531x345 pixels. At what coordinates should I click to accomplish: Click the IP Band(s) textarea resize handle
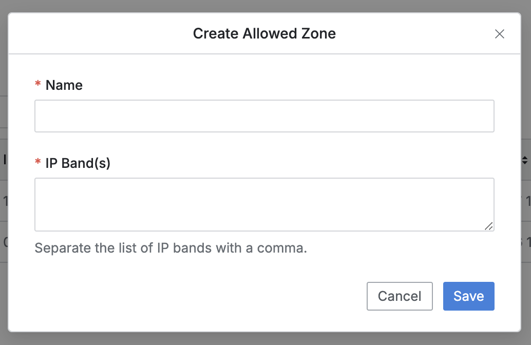(488, 226)
